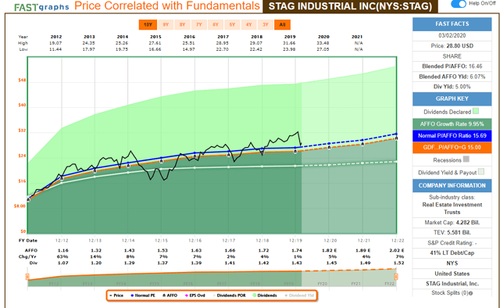The height and width of the screenshot is (308, 500).
Task: Select the 5Y time range
Action: 232,24
